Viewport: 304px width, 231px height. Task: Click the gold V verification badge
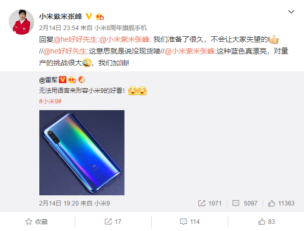click(x=89, y=16)
